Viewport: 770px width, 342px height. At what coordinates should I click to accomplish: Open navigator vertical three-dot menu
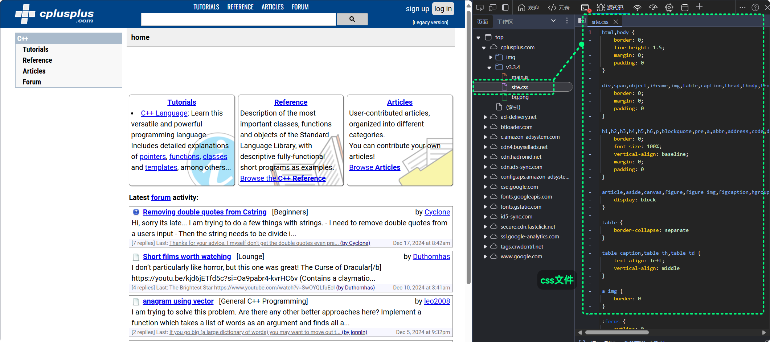pos(567,21)
